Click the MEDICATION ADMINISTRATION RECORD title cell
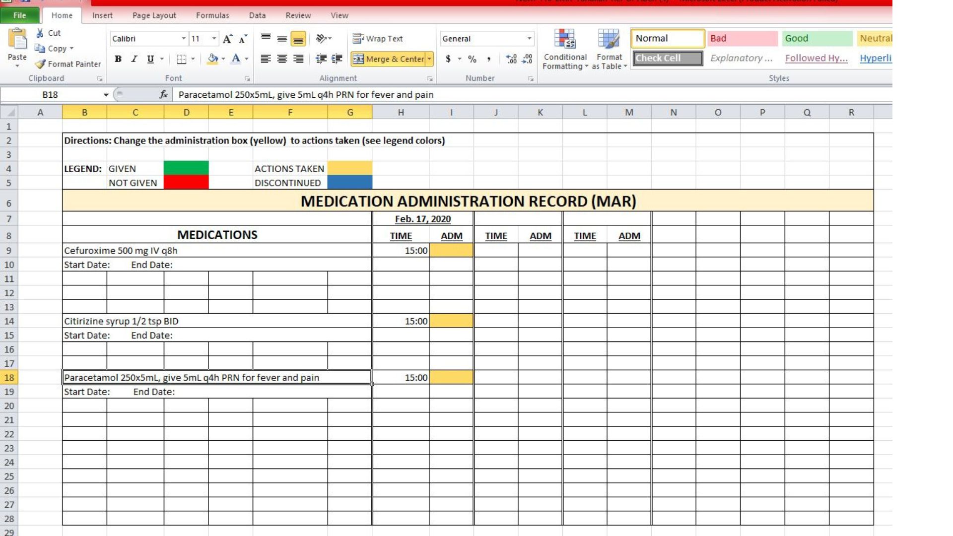Viewport: 953px width, 536px height. tap(468, 201)
